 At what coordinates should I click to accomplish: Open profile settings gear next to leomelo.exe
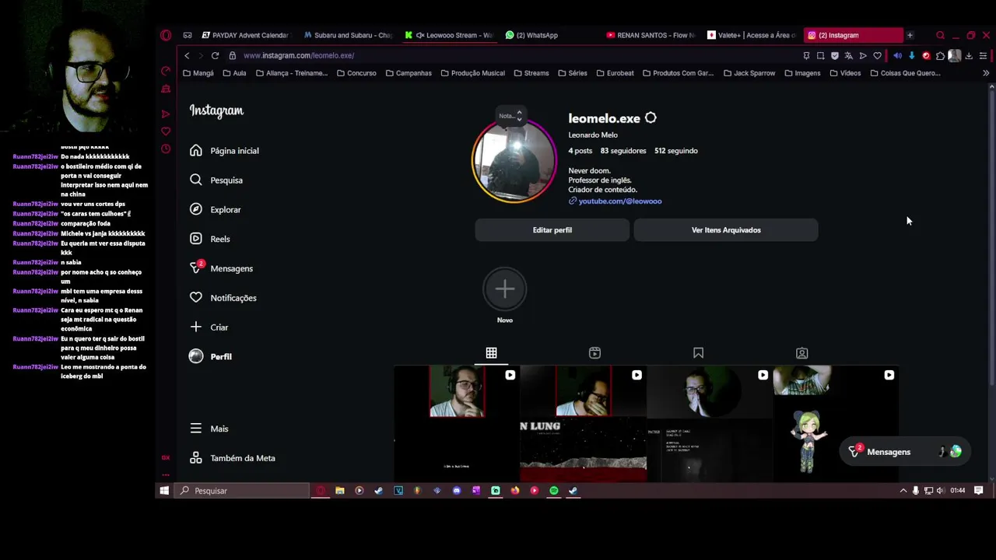pos(651,118)
